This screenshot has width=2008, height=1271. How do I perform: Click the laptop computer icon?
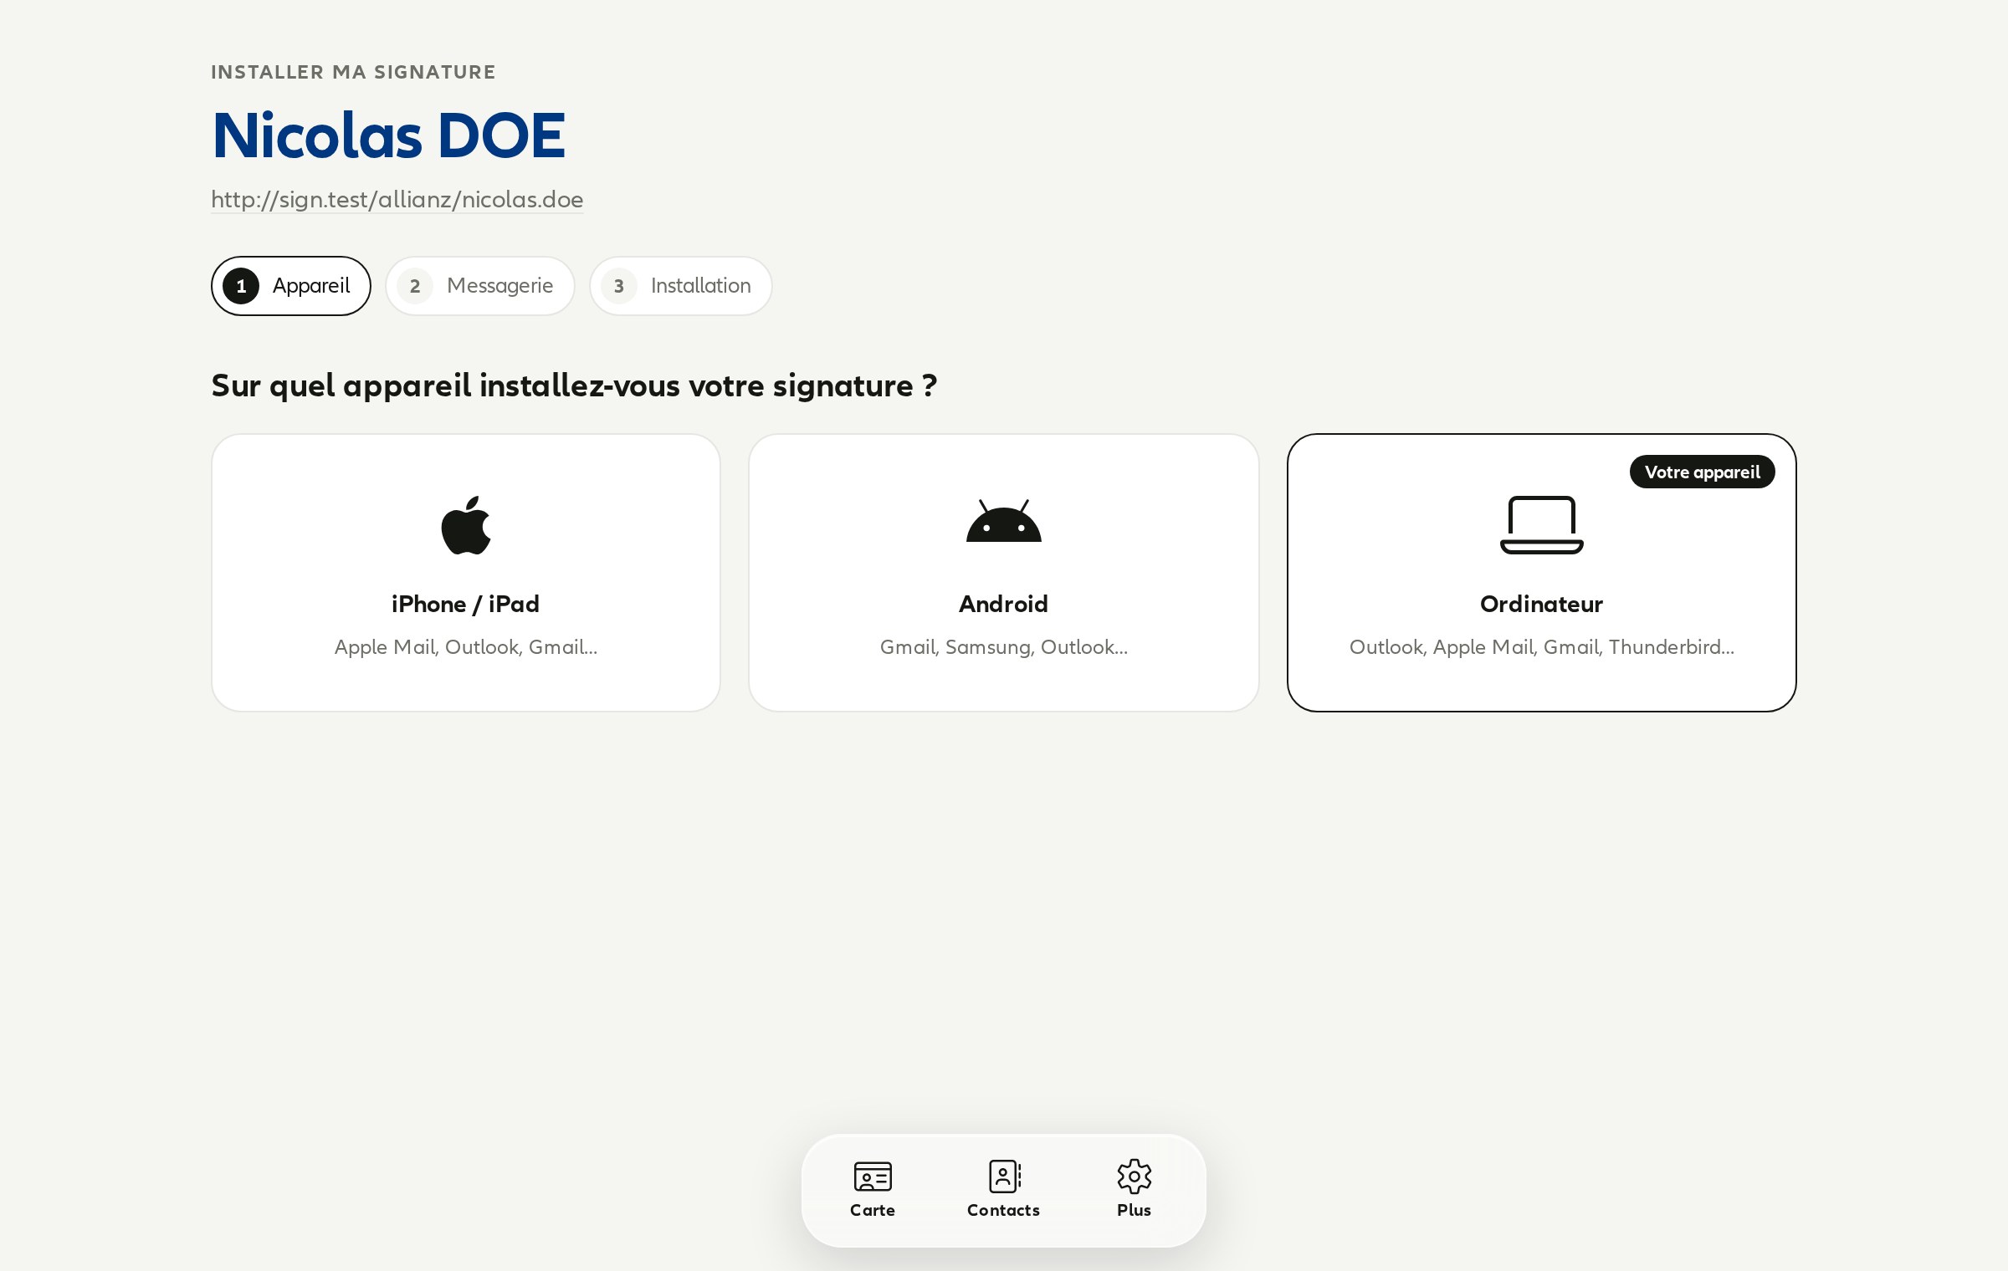(1541, 525)
